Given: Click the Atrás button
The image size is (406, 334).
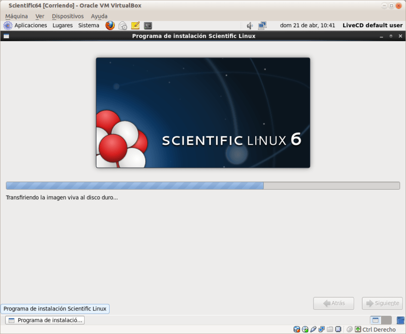Looking at the screenshot, I should (333, 303).
